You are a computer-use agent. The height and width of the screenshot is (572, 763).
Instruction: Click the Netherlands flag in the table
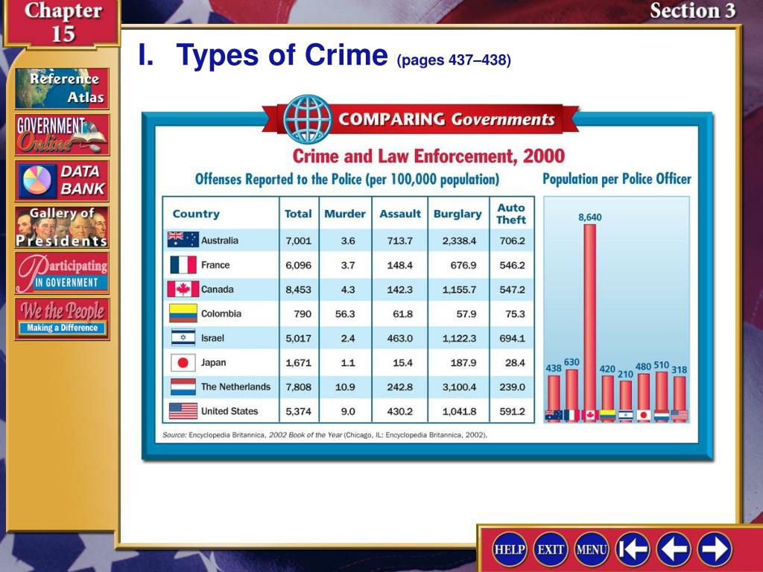183,387
